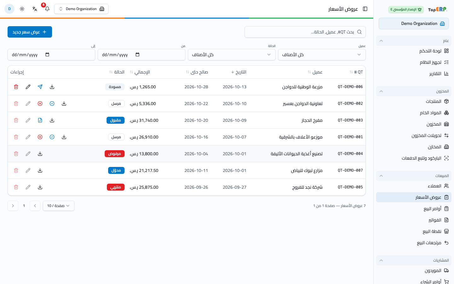454x284 pixels.
Task: Open الفواتير invoices menu item
Action: pyautogui.click(x=414, y=220)
